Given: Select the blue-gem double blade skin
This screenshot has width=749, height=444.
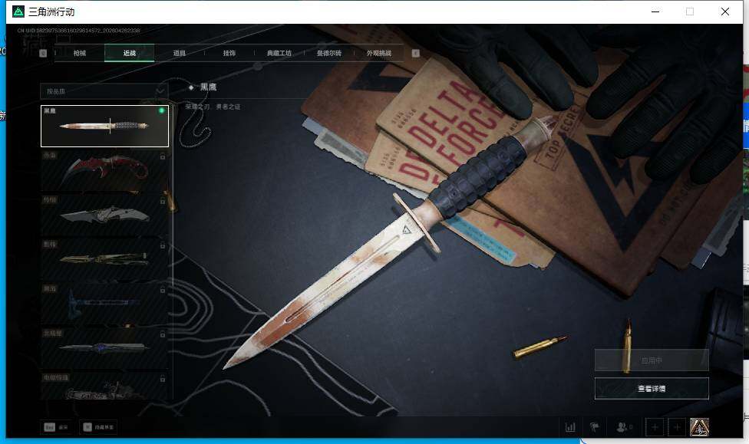Looking at the screenshot, I should (x=104, y=348).
